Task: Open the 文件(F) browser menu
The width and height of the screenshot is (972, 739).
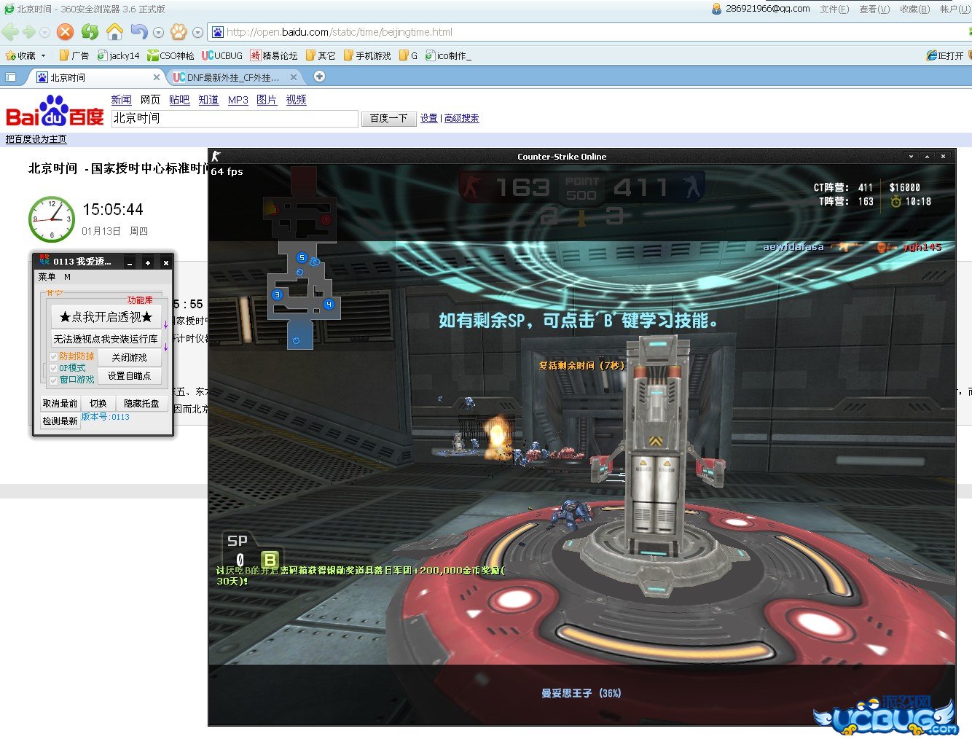Action: tap(834, 9)
